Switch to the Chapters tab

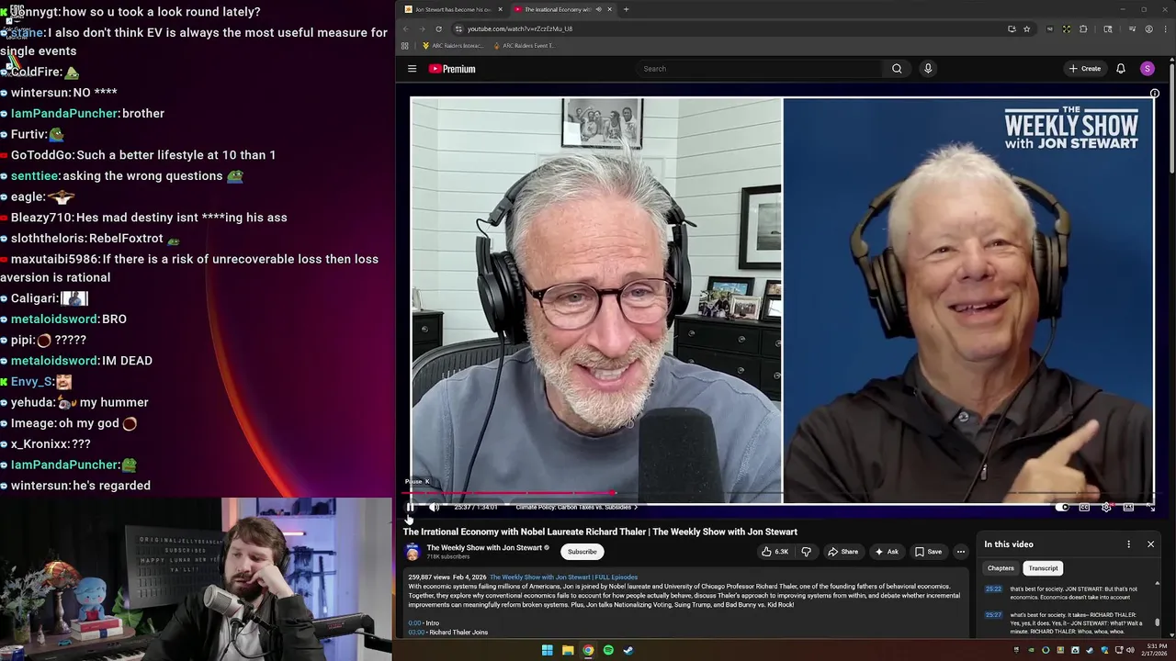tap(1001, 568)
